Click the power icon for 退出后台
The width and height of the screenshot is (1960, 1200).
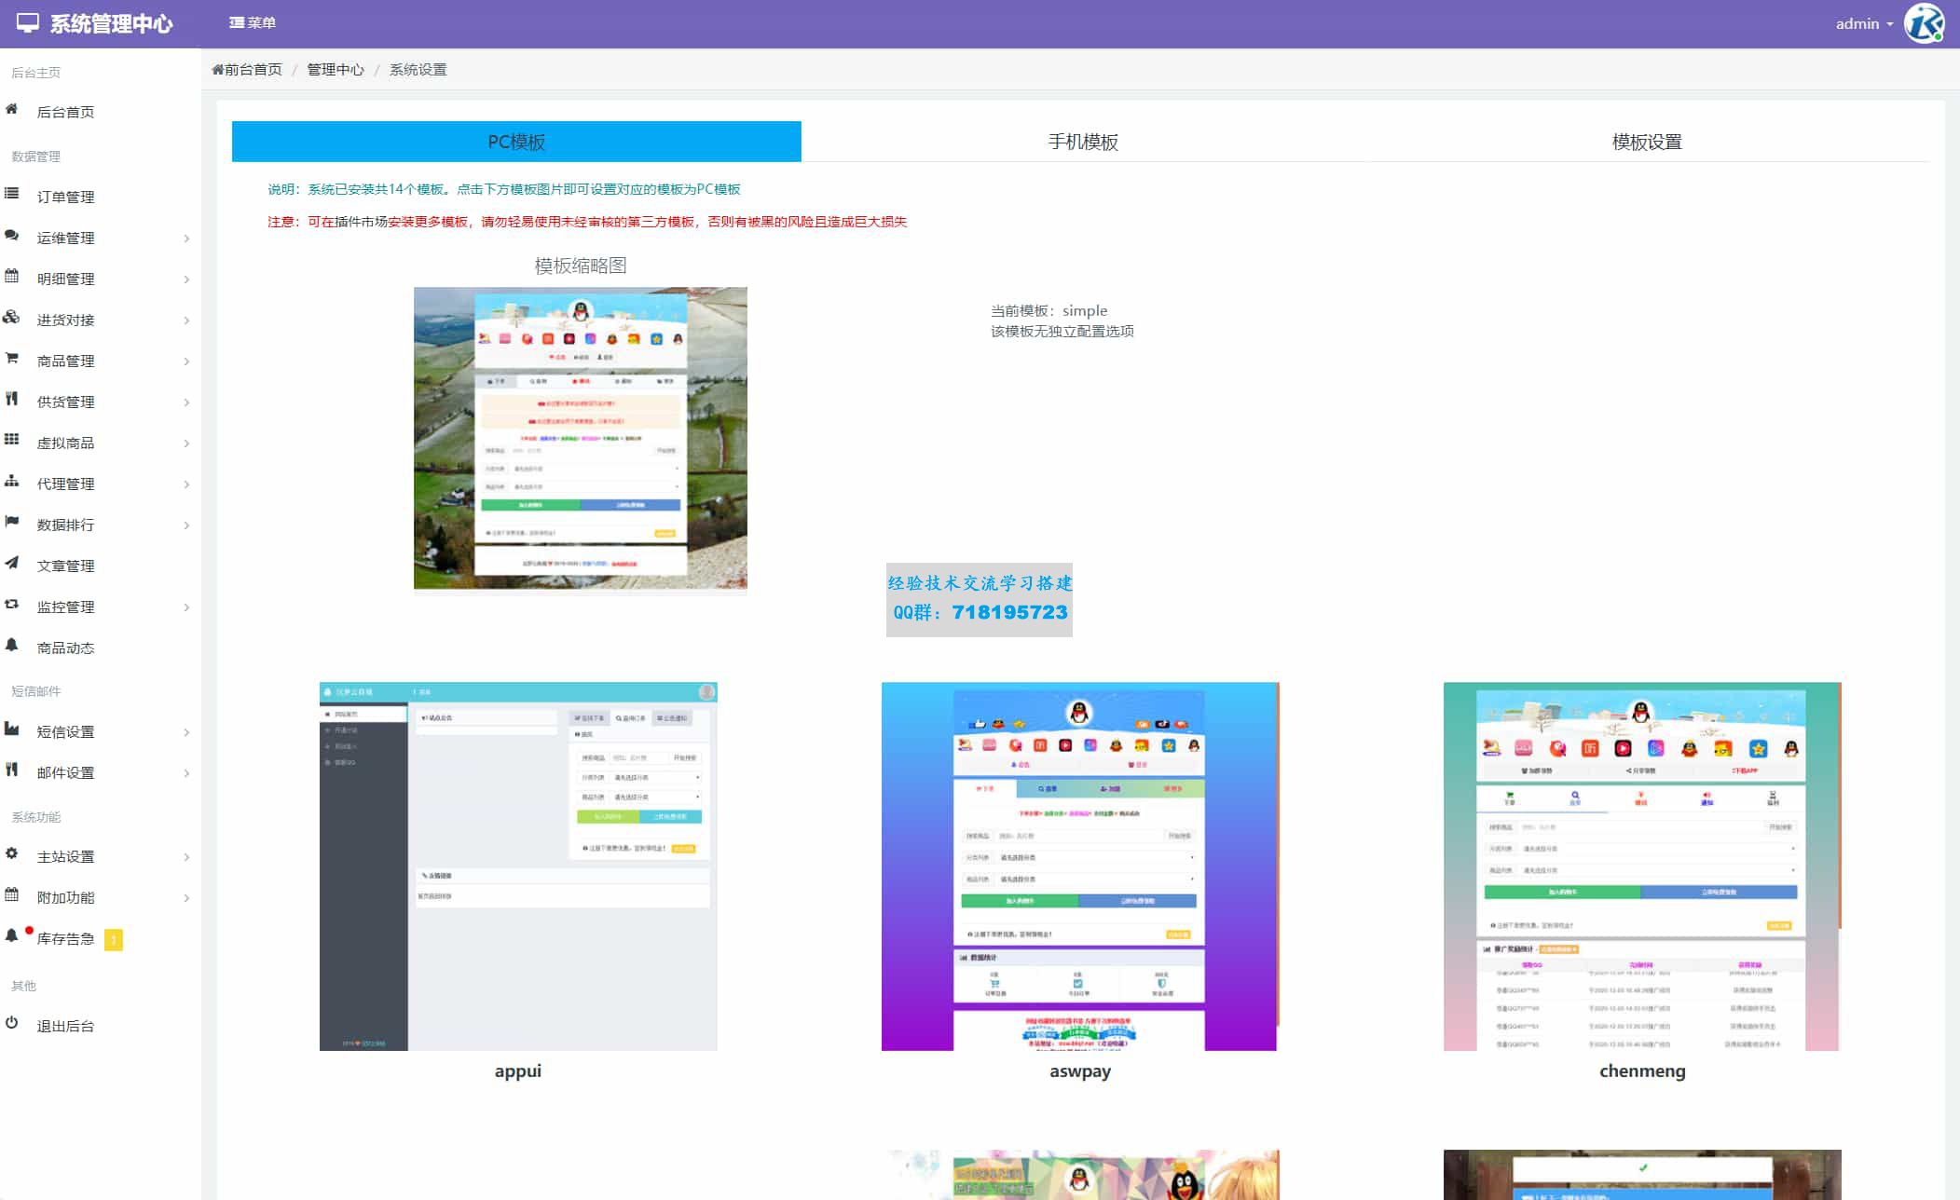(x=12, y=1024)
